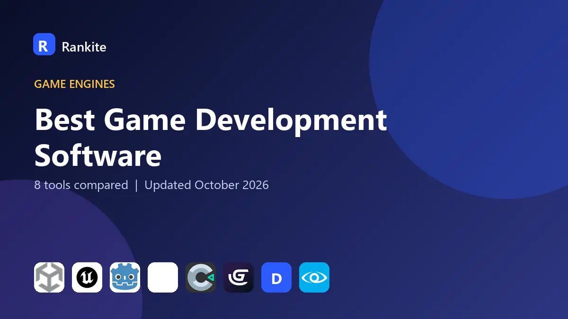The height and width of the screenshot is (319, 568).
Task: Click the Best Game Development Software heading
Action: coord(211,138)
